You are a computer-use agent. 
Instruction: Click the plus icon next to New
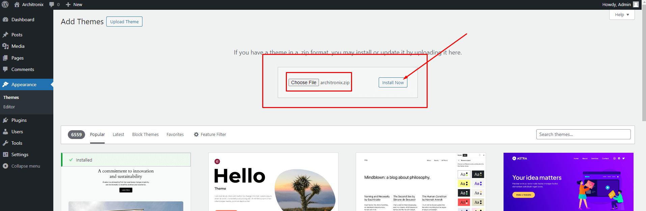[x=68, y=4]
